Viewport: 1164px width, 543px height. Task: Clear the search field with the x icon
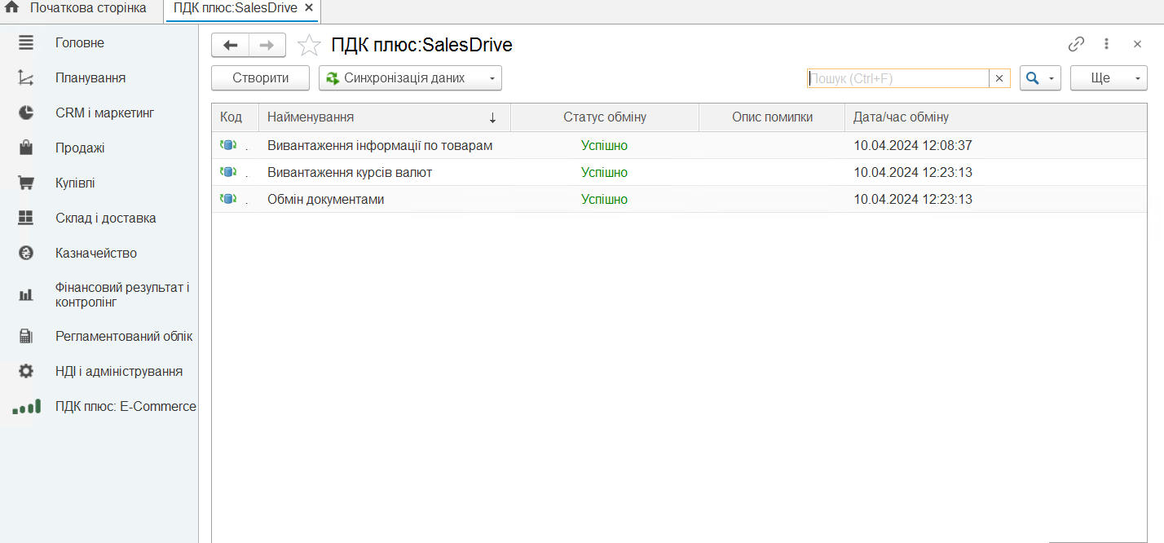point(1000,78)
